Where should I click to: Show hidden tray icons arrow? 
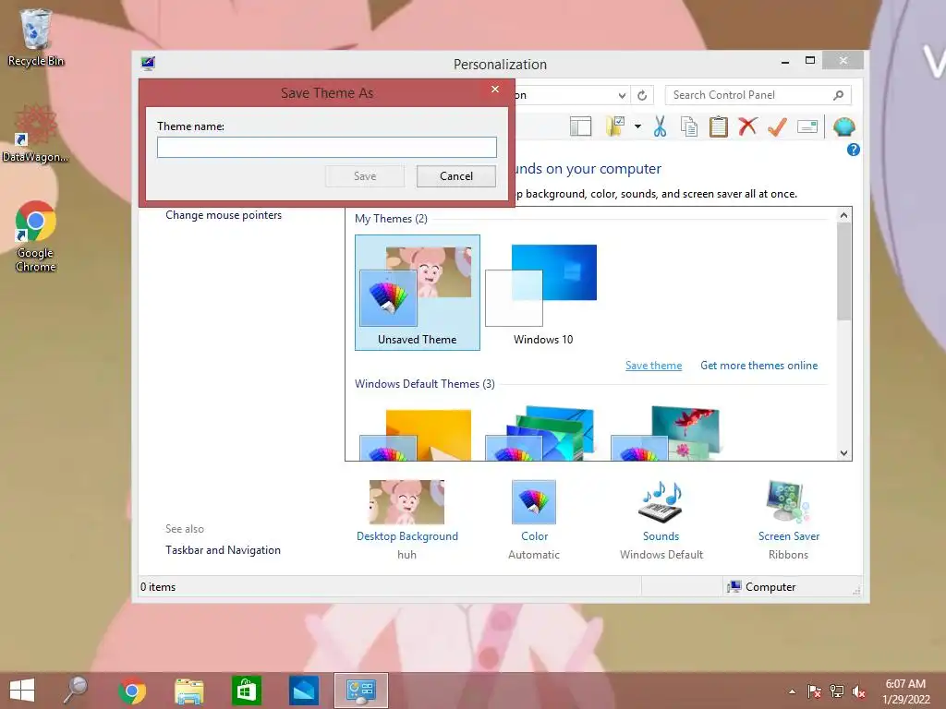[792, 691]
